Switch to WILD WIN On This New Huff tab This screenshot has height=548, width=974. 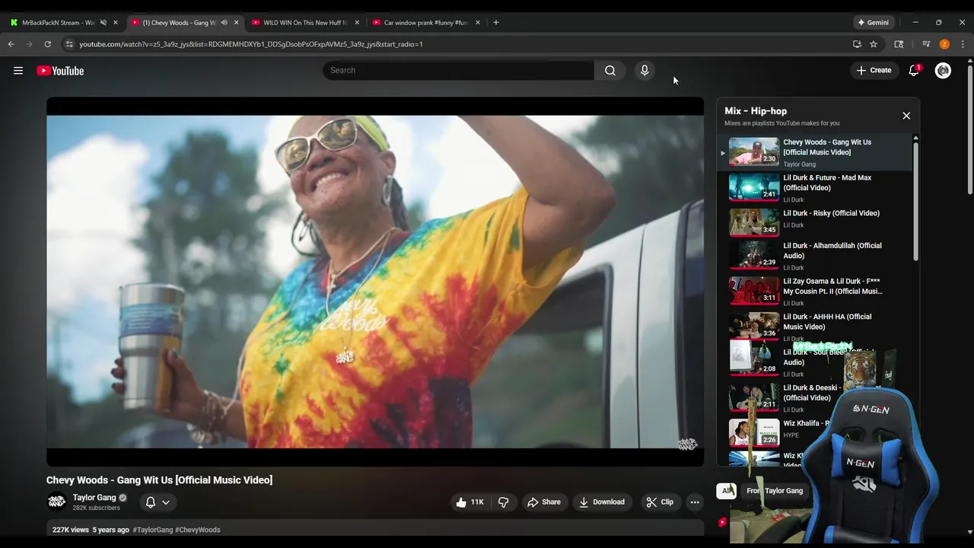click(x=298, y=23)
